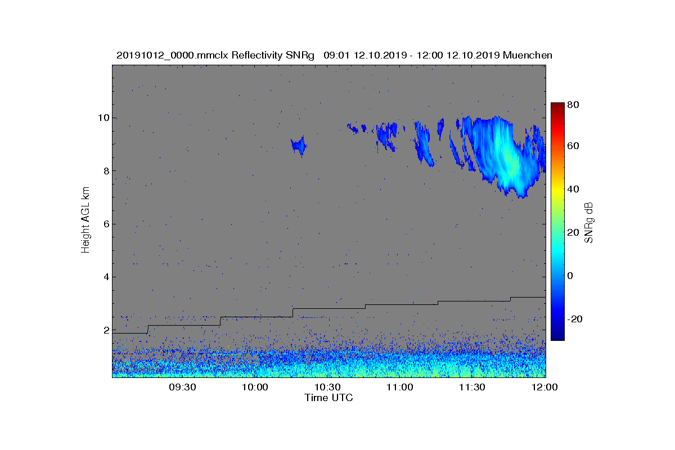675x450 pixels.
Task: Click the 12:00 time tick label
Action: tap(544, 387)
